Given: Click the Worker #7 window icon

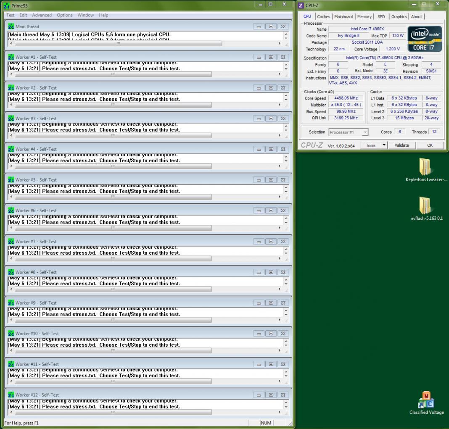Looking at the screenshot, I should [x=11, y=241].
